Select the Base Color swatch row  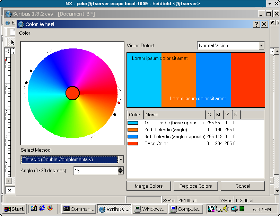pos(156,144)
